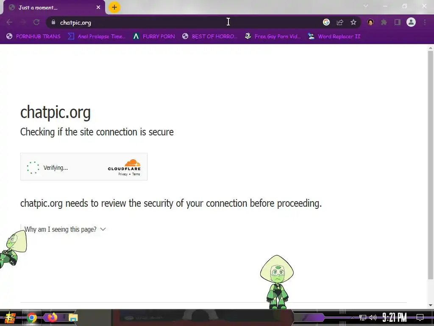Image resolution: width=434 pixels, height=326 pixels.
Task: Click the "Verifying..." status text
Action: point(56,168)
